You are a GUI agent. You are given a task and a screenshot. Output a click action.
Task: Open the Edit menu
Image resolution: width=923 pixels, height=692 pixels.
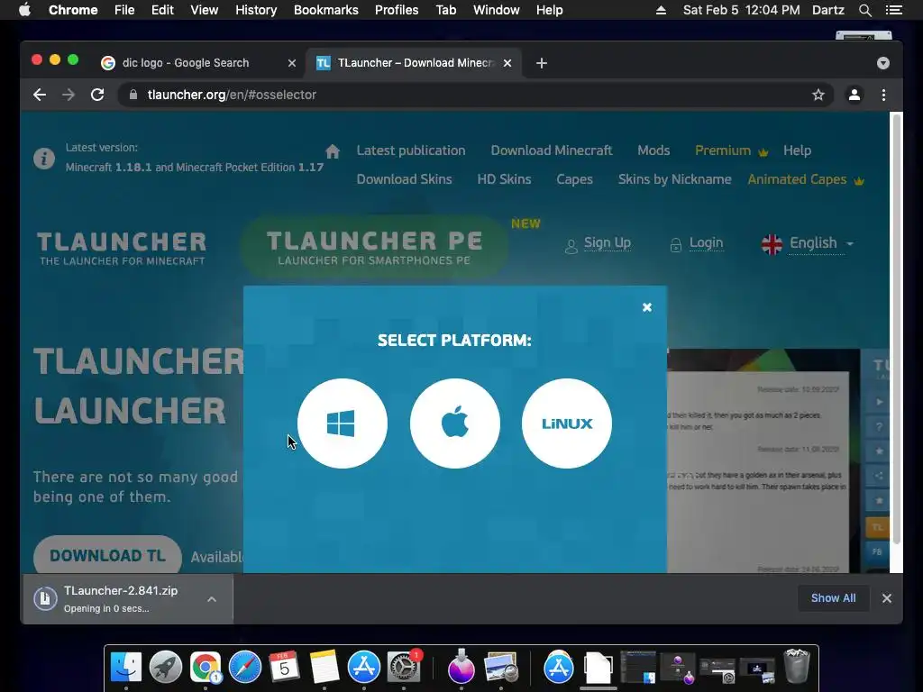[162, 10]
